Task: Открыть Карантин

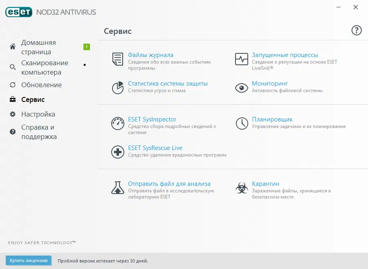Action: (x=265, y=183)
